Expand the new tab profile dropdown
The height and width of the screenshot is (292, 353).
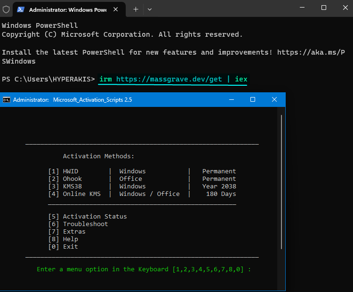pyautogui.click(x=150, y=9)
